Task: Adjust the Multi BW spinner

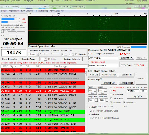Action: click(x=104, y=100)
